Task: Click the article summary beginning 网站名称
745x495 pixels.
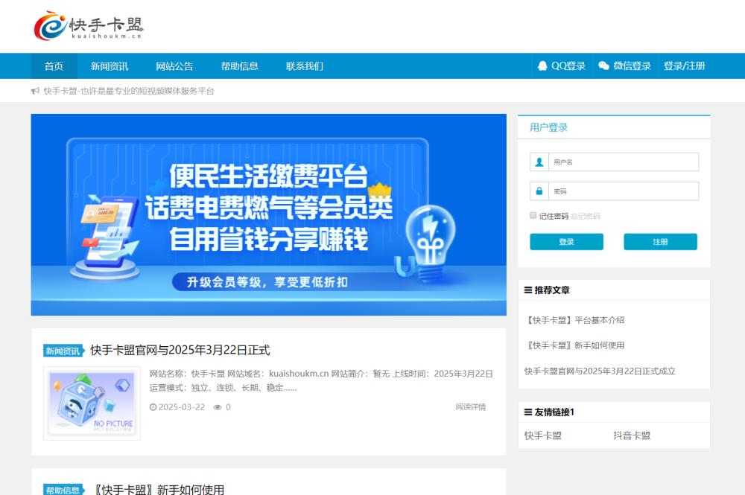Action: point(321,380)
